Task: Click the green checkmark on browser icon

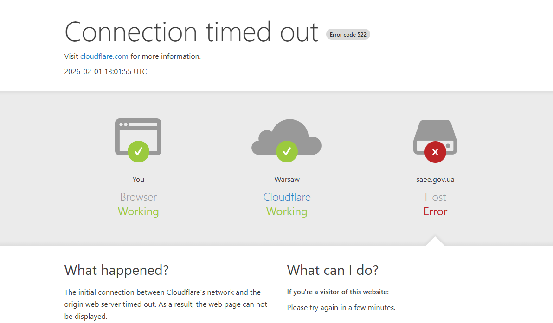Action: (x=138, y=151)
